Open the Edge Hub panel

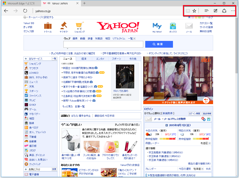206,11
